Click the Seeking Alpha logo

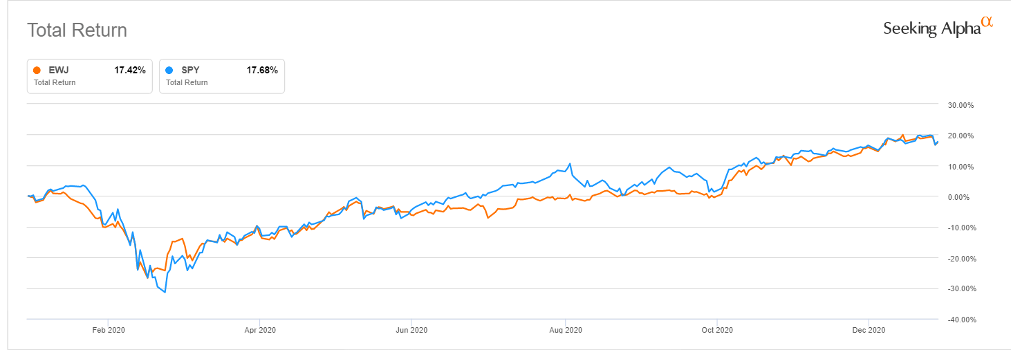pos(938,27)
